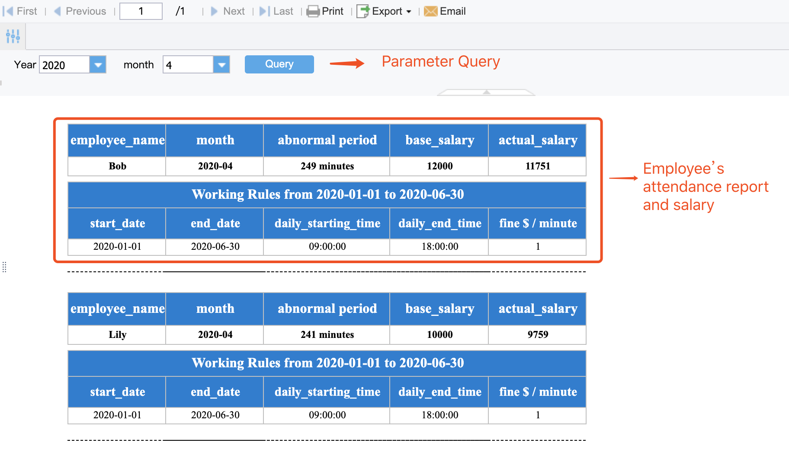Click Bob's fine per minute value 1

click(x=538, y=246)
